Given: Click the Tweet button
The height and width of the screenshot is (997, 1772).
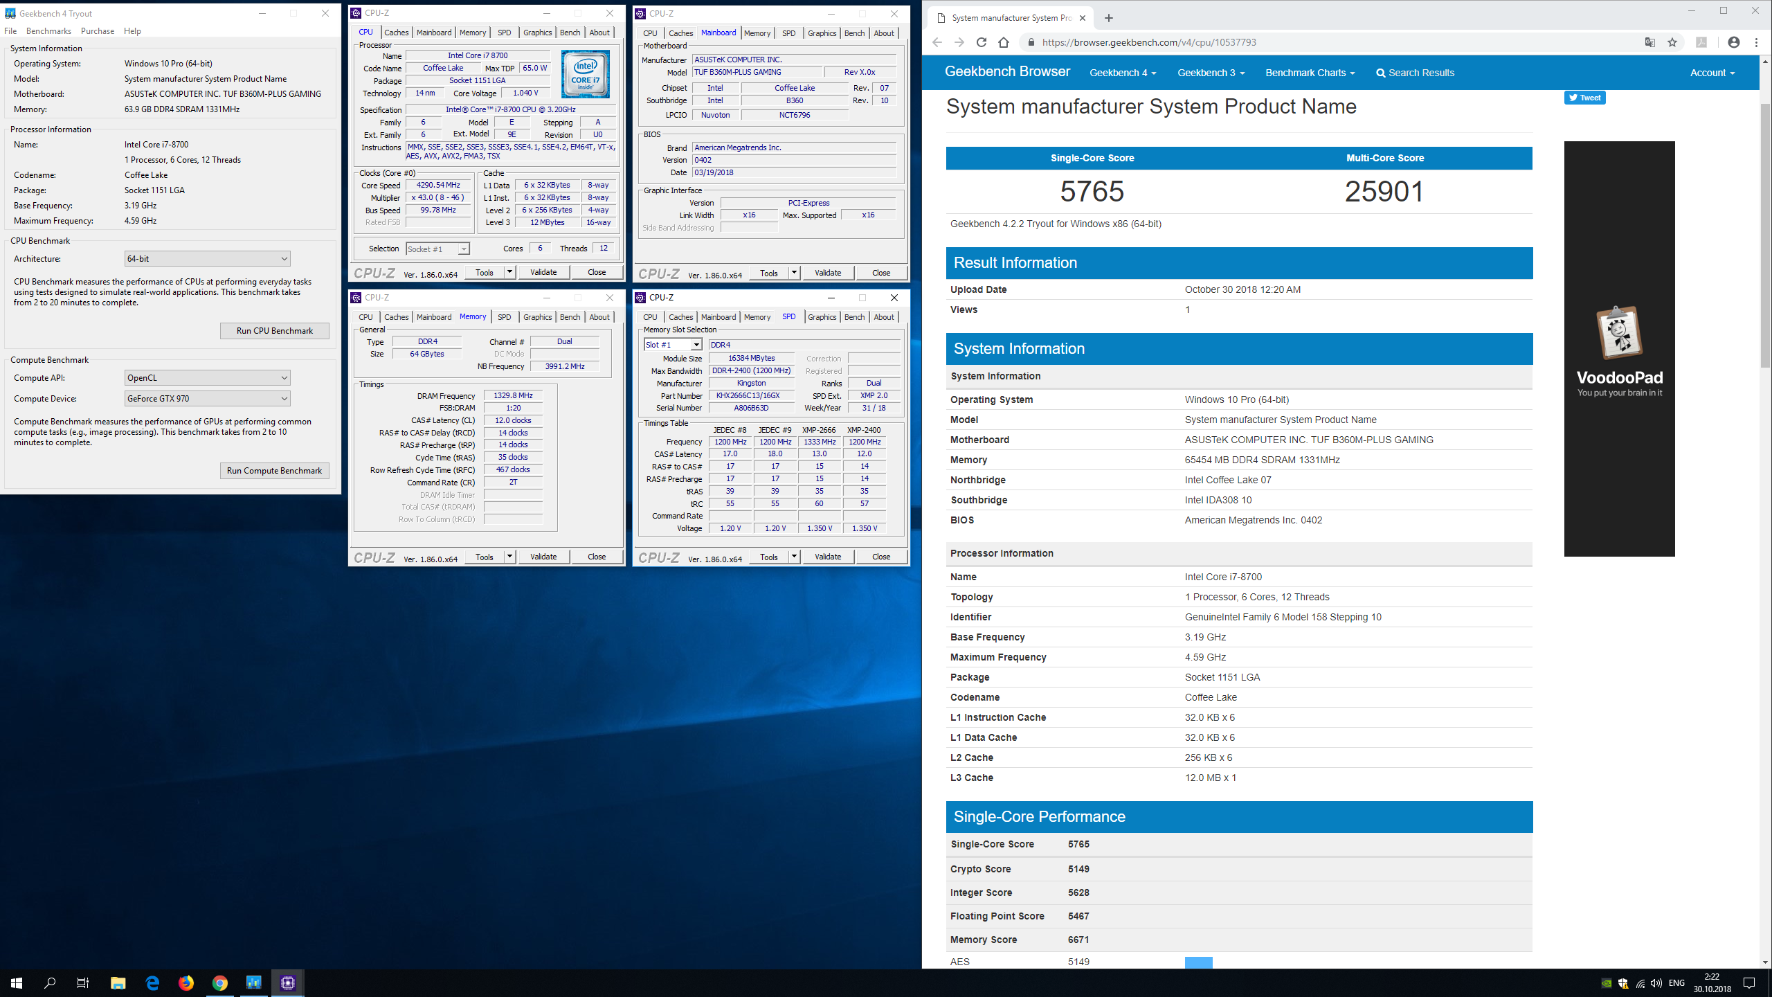Looking at the screenshot, I should [1584, 98].
